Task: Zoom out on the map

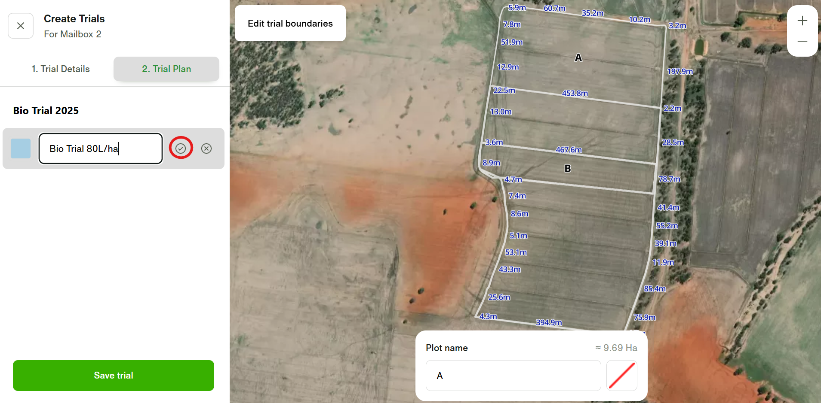Action: click(802, 42)
